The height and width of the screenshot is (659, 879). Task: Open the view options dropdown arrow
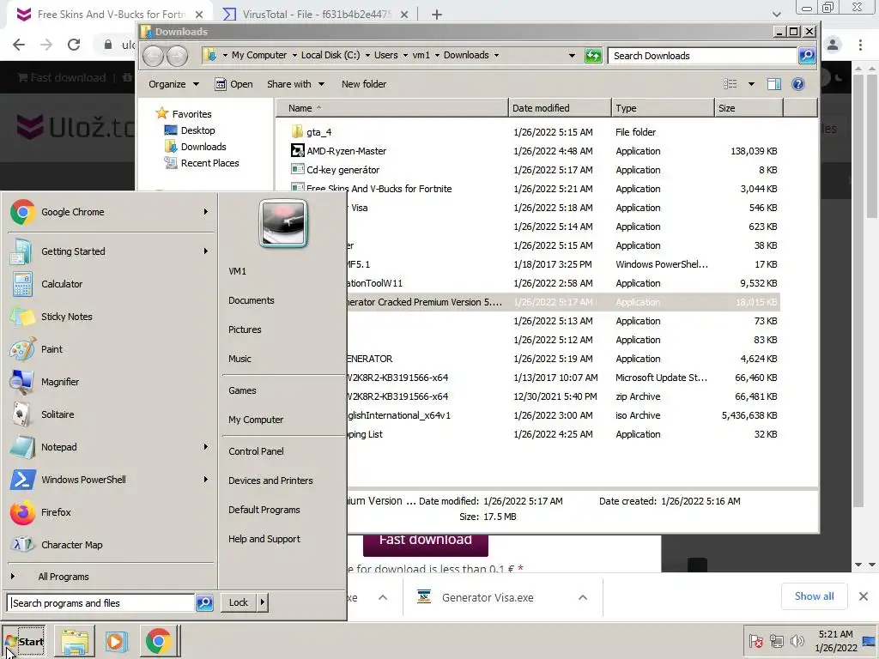click(x=751, y=84)
